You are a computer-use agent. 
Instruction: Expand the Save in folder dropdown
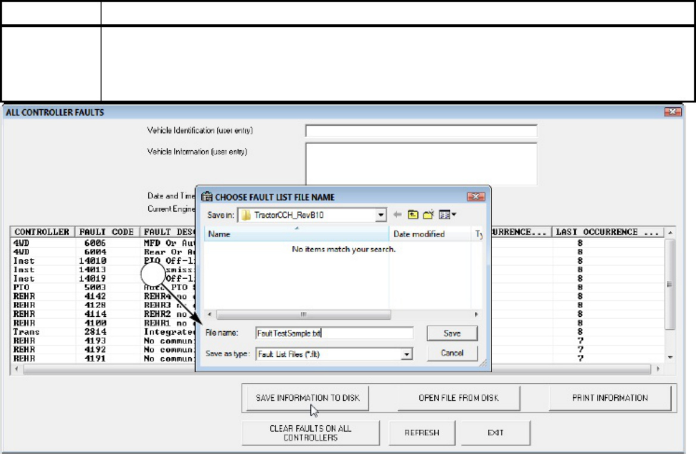click(380, 215)
